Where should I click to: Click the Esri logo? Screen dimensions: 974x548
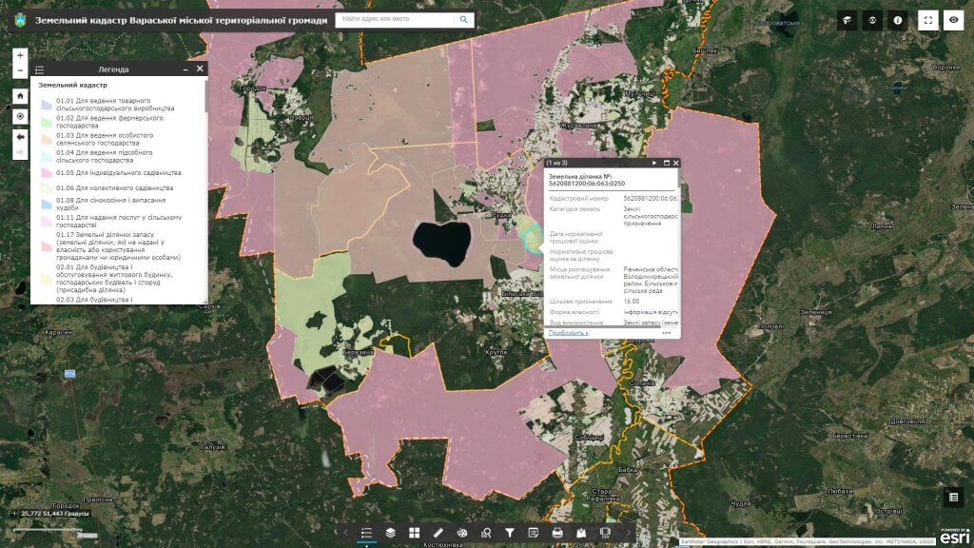click(x=954, y=537)
